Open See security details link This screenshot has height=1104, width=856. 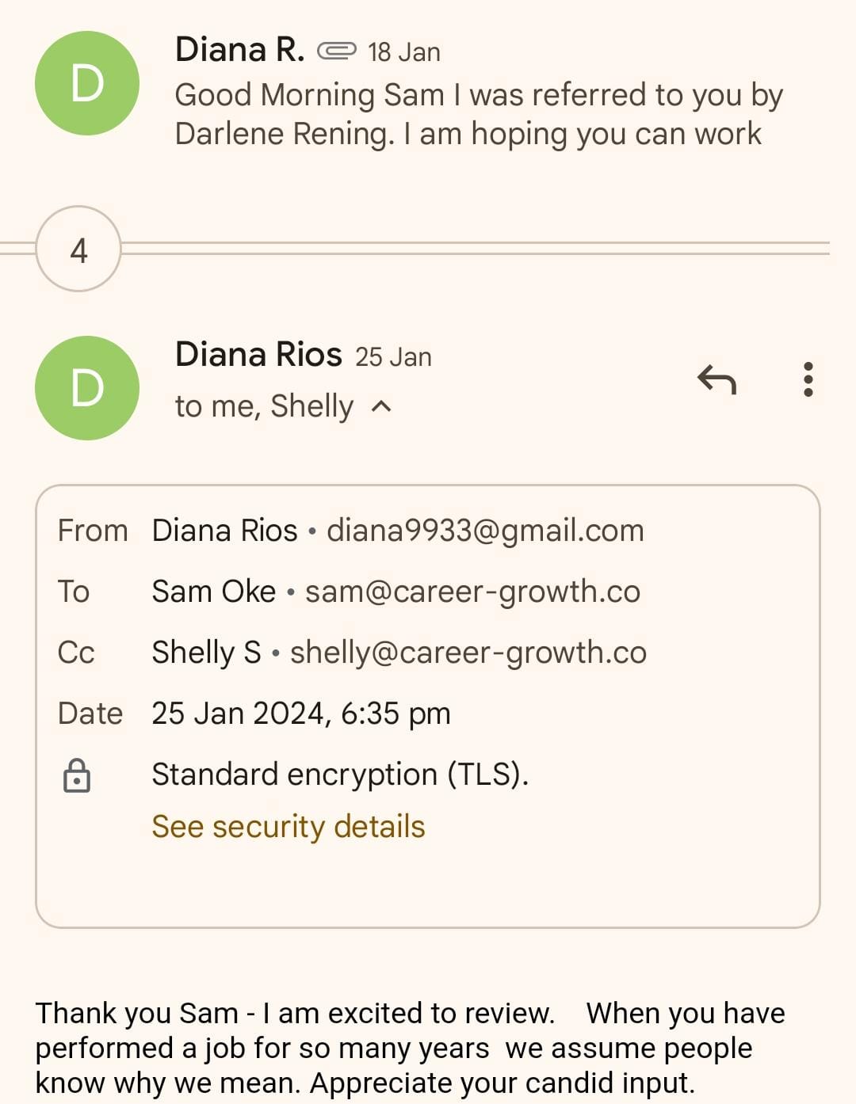coord(289,827)
